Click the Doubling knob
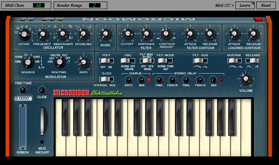279x165 pixels. coord(83,34)
